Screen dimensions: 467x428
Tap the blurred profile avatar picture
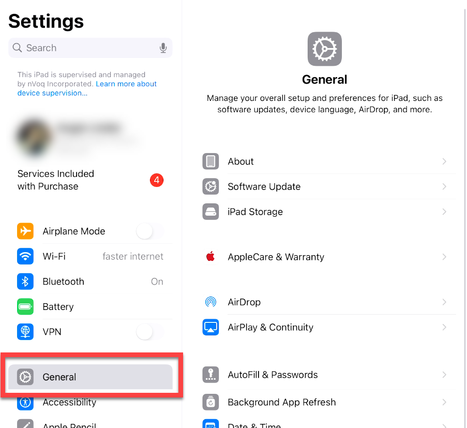click(33, 135)
